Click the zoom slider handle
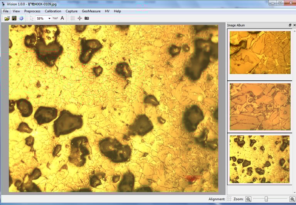Image resolution: width=296 pixels, height=205 pixels. [266, 199]
